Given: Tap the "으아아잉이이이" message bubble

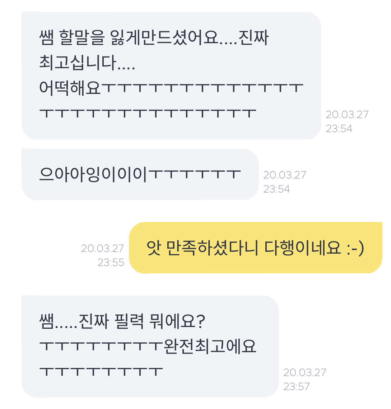Looking at the screenshot, I should click(x=140, y=174).
